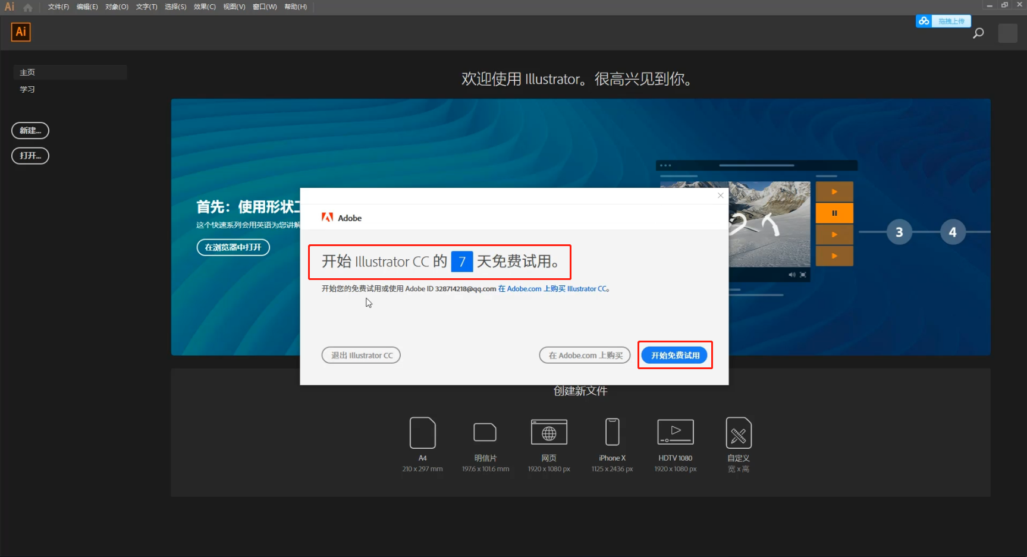Viewport: 1027px width, 557px height.
Task: Click 退出 Illustrator CC button
Action: click(362, 355)
